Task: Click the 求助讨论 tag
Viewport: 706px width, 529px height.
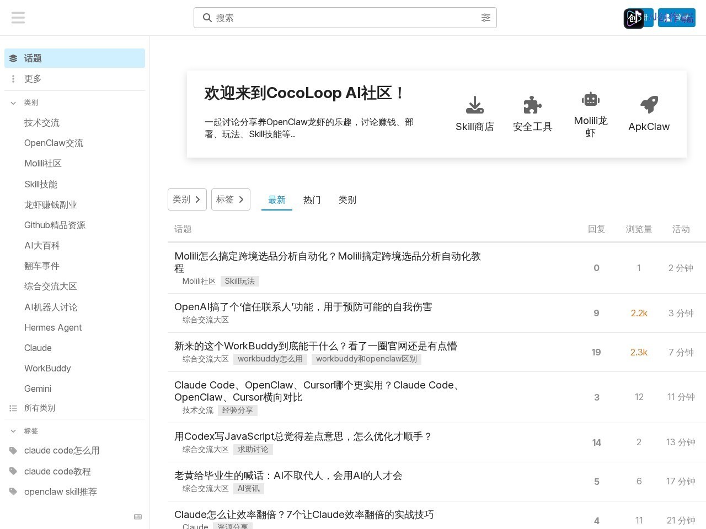Action: point(253,449)
